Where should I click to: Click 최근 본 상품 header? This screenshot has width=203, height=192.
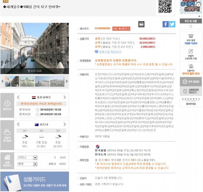(x=191, y=21)
